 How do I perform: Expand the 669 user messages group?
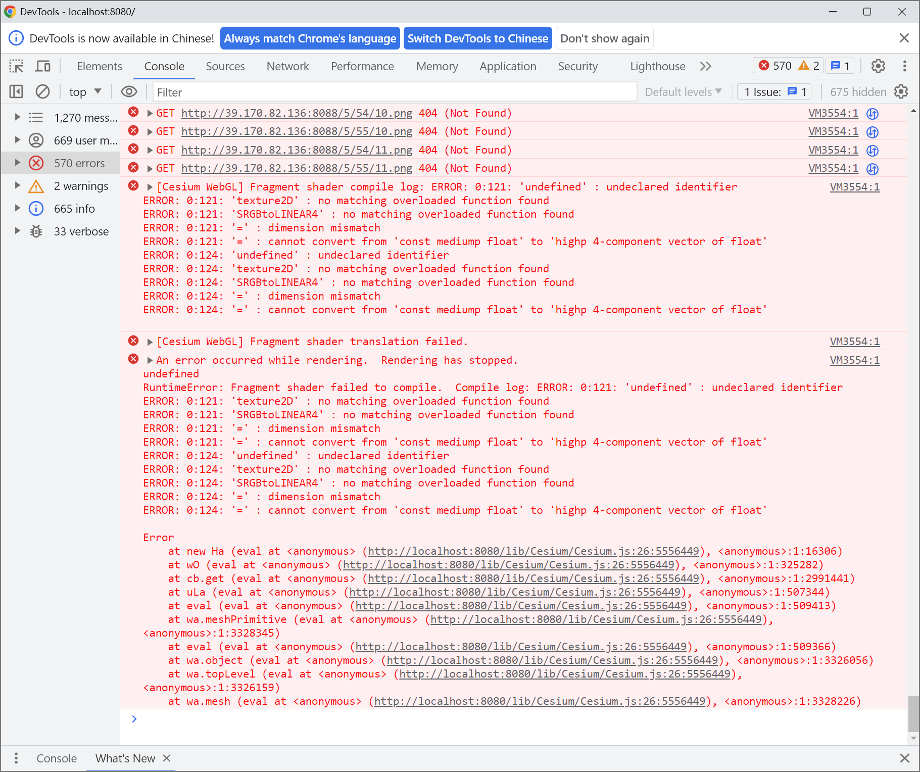(17, 140)
